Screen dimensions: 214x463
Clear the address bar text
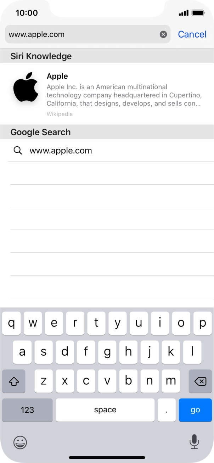click(x=163, y=34)
